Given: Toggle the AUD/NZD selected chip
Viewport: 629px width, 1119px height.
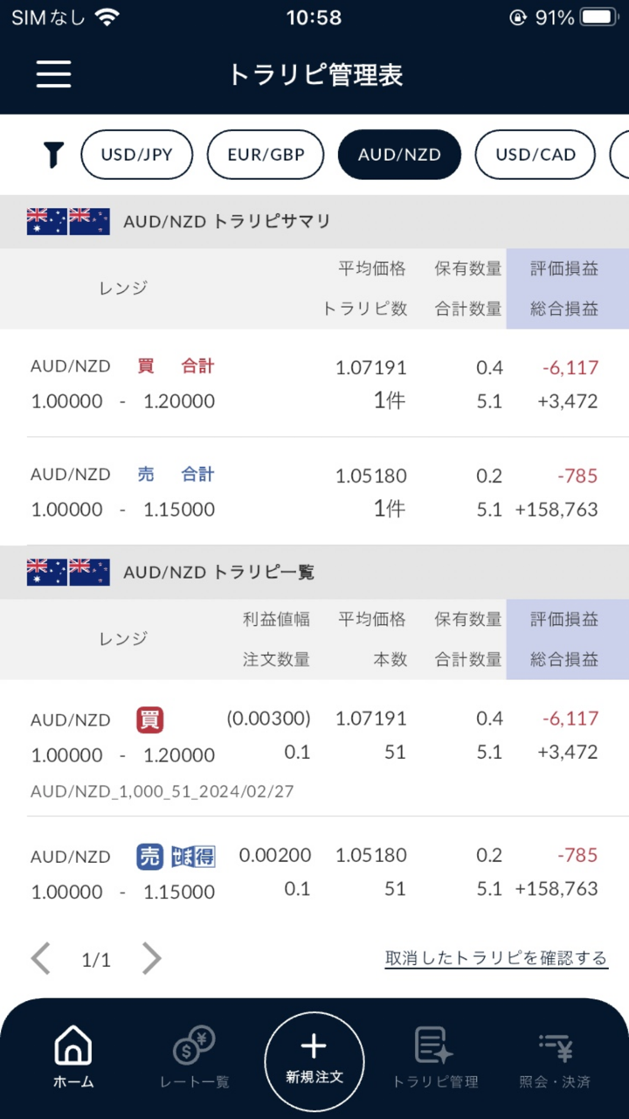Looking at the screenshot, I should (399, 155).
